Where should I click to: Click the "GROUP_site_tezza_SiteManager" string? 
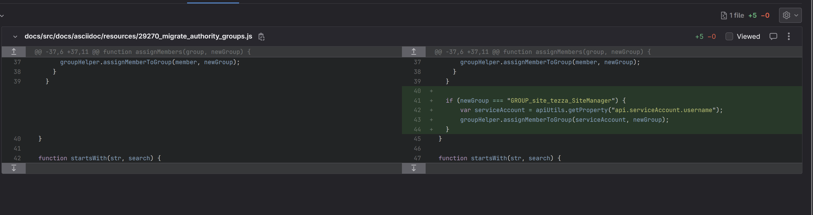click(561, 101)
